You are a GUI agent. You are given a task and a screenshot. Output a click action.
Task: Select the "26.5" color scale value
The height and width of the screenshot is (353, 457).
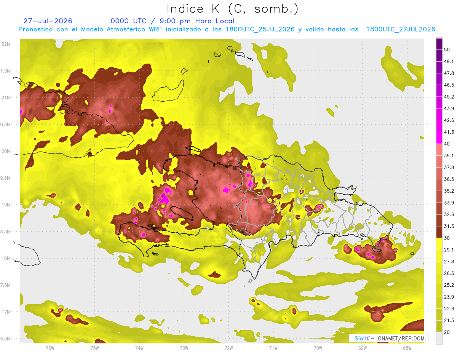pos(449,273)
